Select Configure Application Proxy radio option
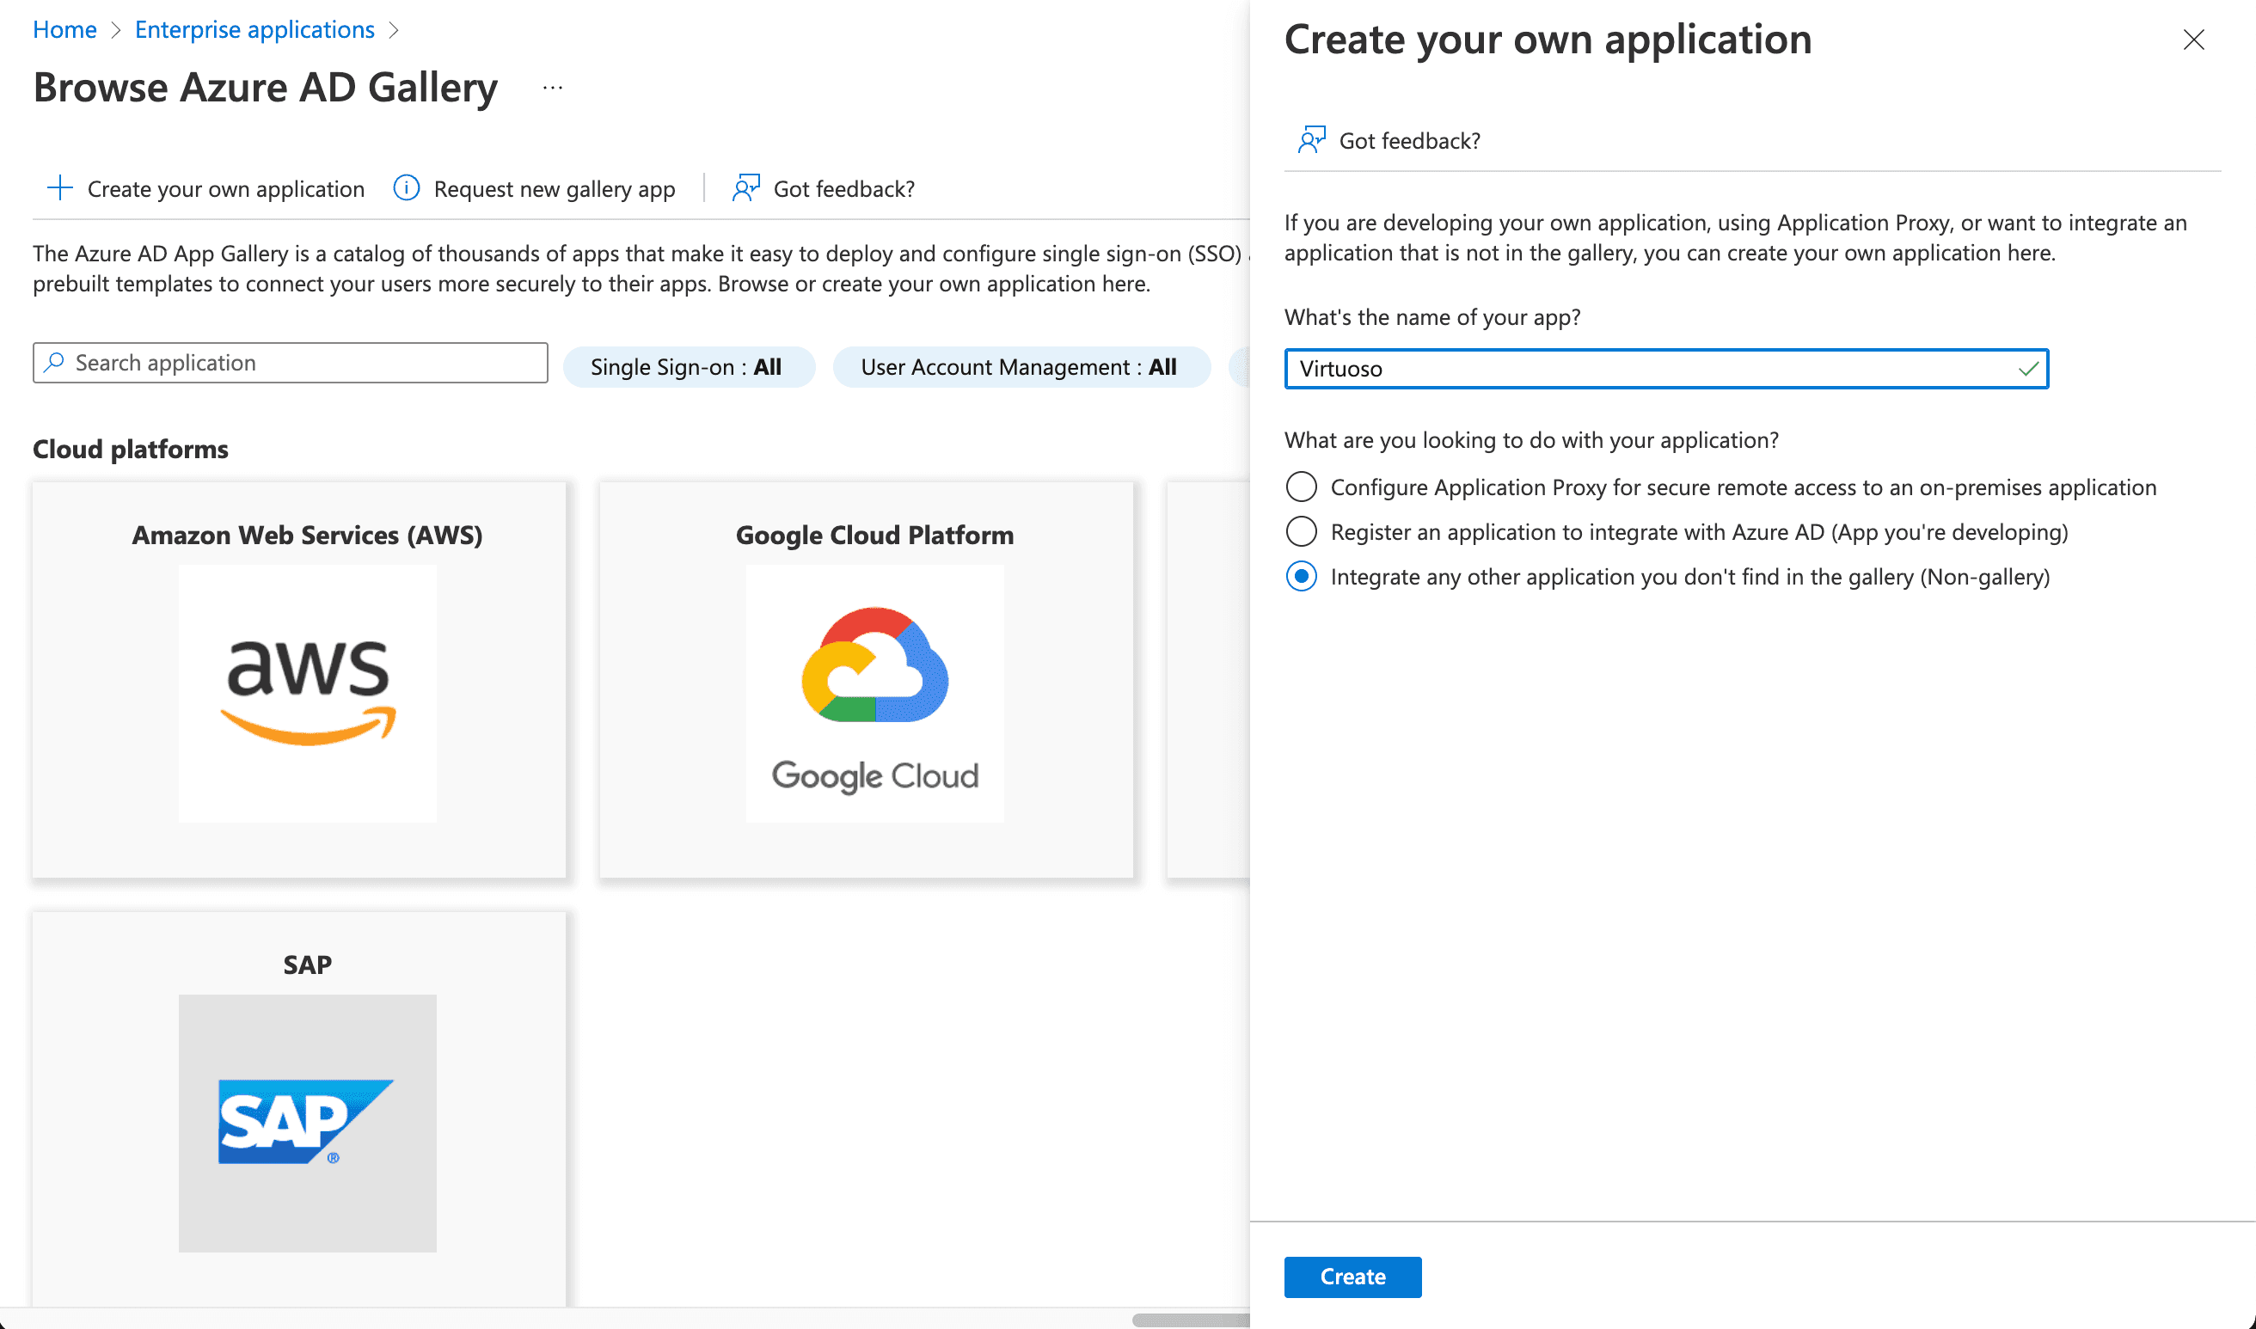Viewport: 2256px width, 1329px height. click(1302, 487)
